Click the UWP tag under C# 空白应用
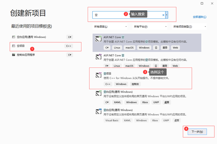The height and width of the screenshot is (144, 217). click(156, 102)
